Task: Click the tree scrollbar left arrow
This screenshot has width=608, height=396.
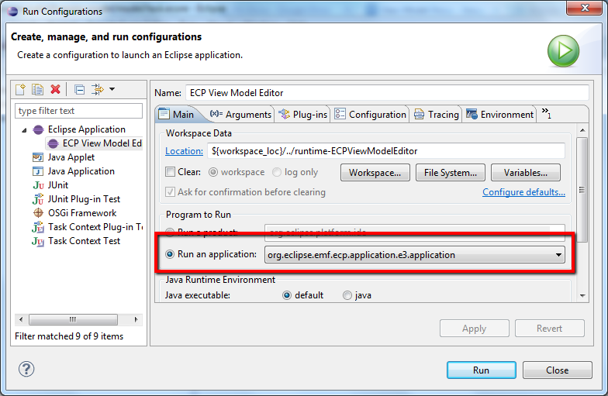Action: pos(21,319)
